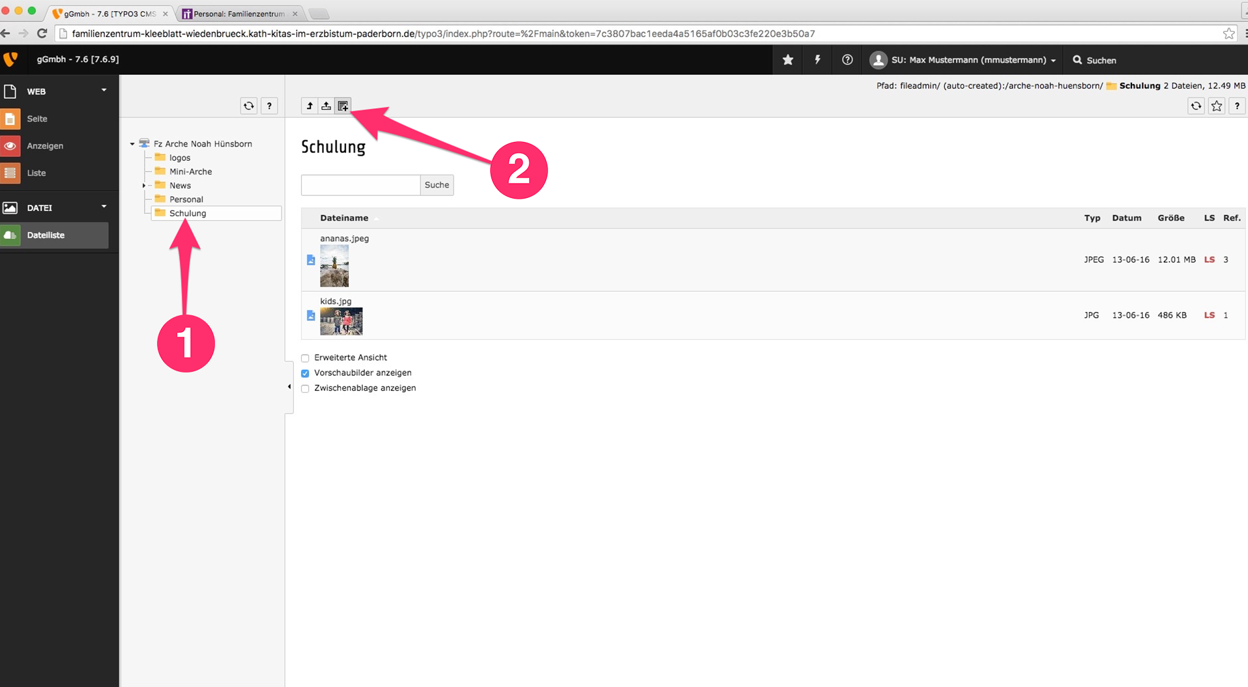The width and height of the screenshot is (1248, 687).
Task: Expand the News folder in tree
Action: (x=144, y=186)
